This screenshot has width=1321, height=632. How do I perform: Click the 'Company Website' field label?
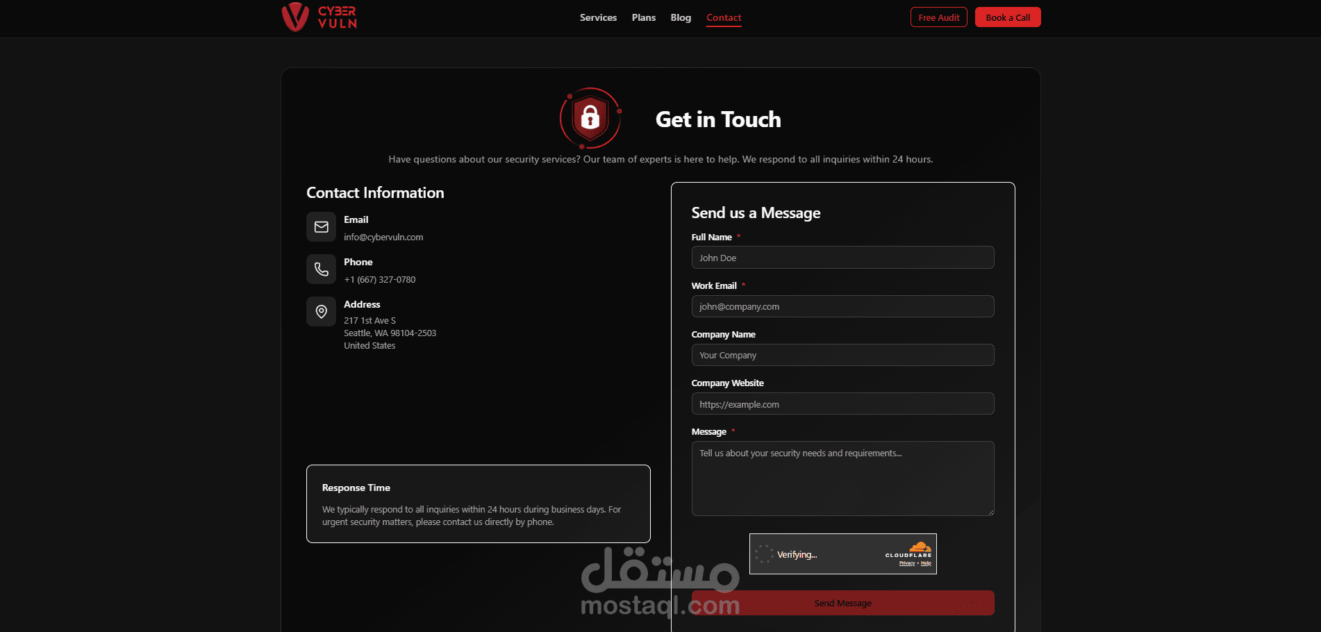[727, 383]
